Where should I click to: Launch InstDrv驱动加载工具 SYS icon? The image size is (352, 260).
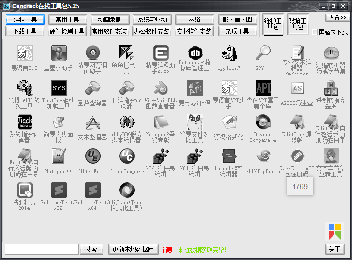click(x=58, y=88)
